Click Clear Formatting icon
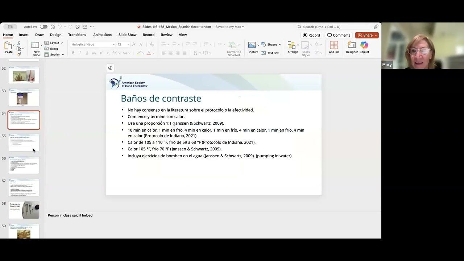 tap(152, 44)
